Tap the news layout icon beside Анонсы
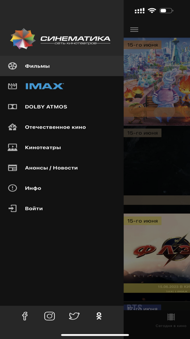 13,168
